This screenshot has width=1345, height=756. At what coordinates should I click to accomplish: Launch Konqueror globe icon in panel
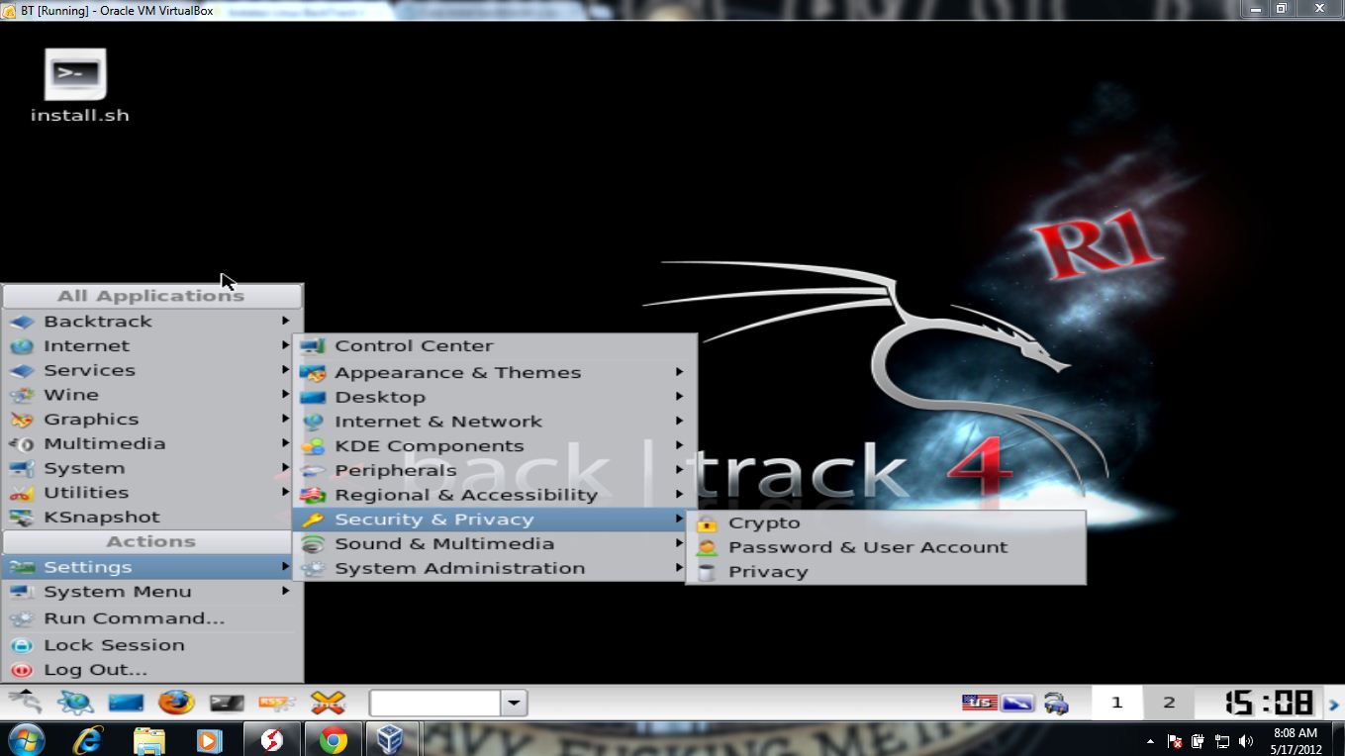click(x=75, y=703)
